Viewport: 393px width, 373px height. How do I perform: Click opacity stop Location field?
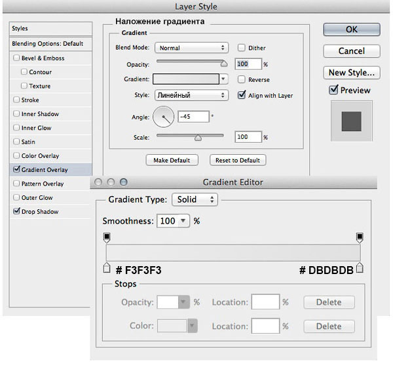[x=265, y=302]
